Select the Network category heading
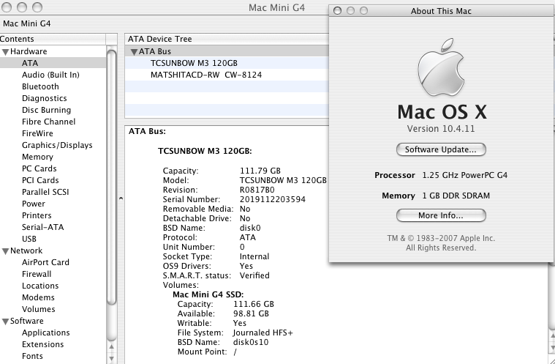 pos(26,250)
